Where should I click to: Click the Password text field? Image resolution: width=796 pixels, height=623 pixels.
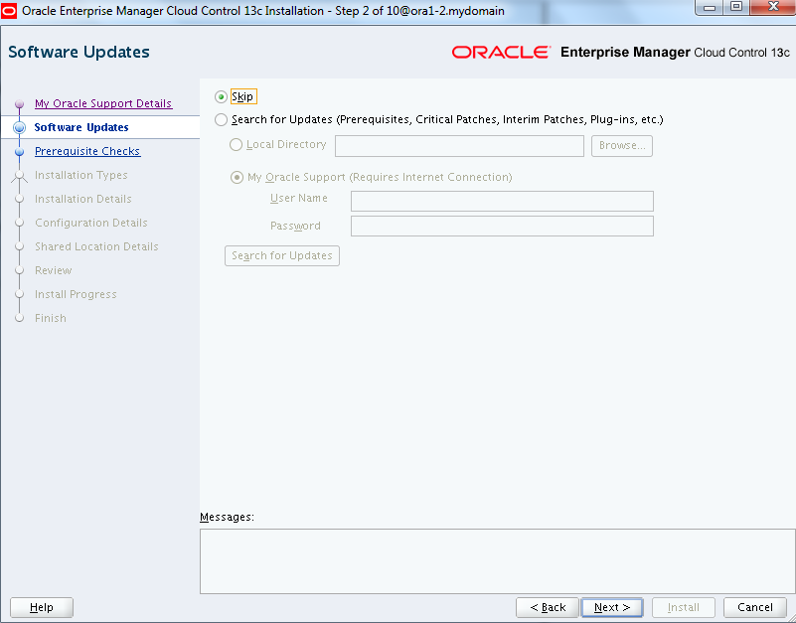pyautogui.click(x=502, y=227)
